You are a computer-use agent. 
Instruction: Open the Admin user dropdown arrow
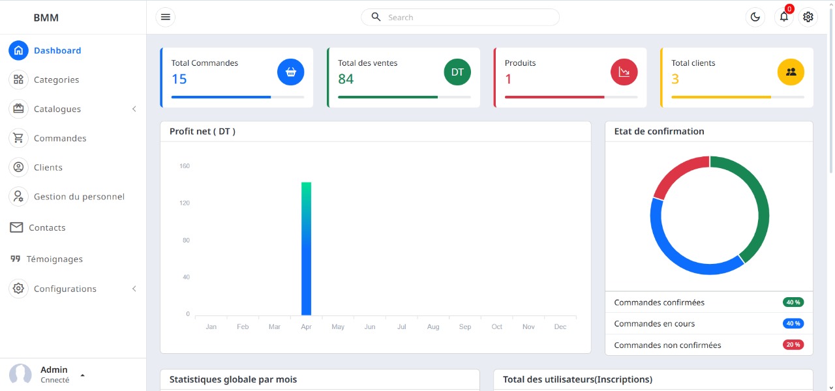[82, 375]
